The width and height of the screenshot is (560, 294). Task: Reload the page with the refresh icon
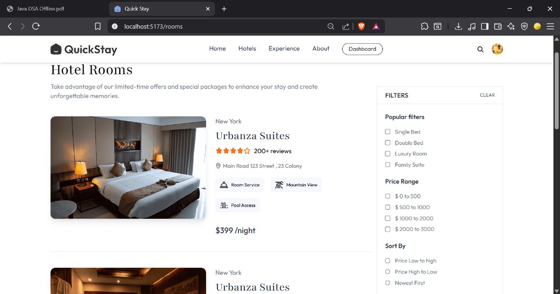pos(36,27)
